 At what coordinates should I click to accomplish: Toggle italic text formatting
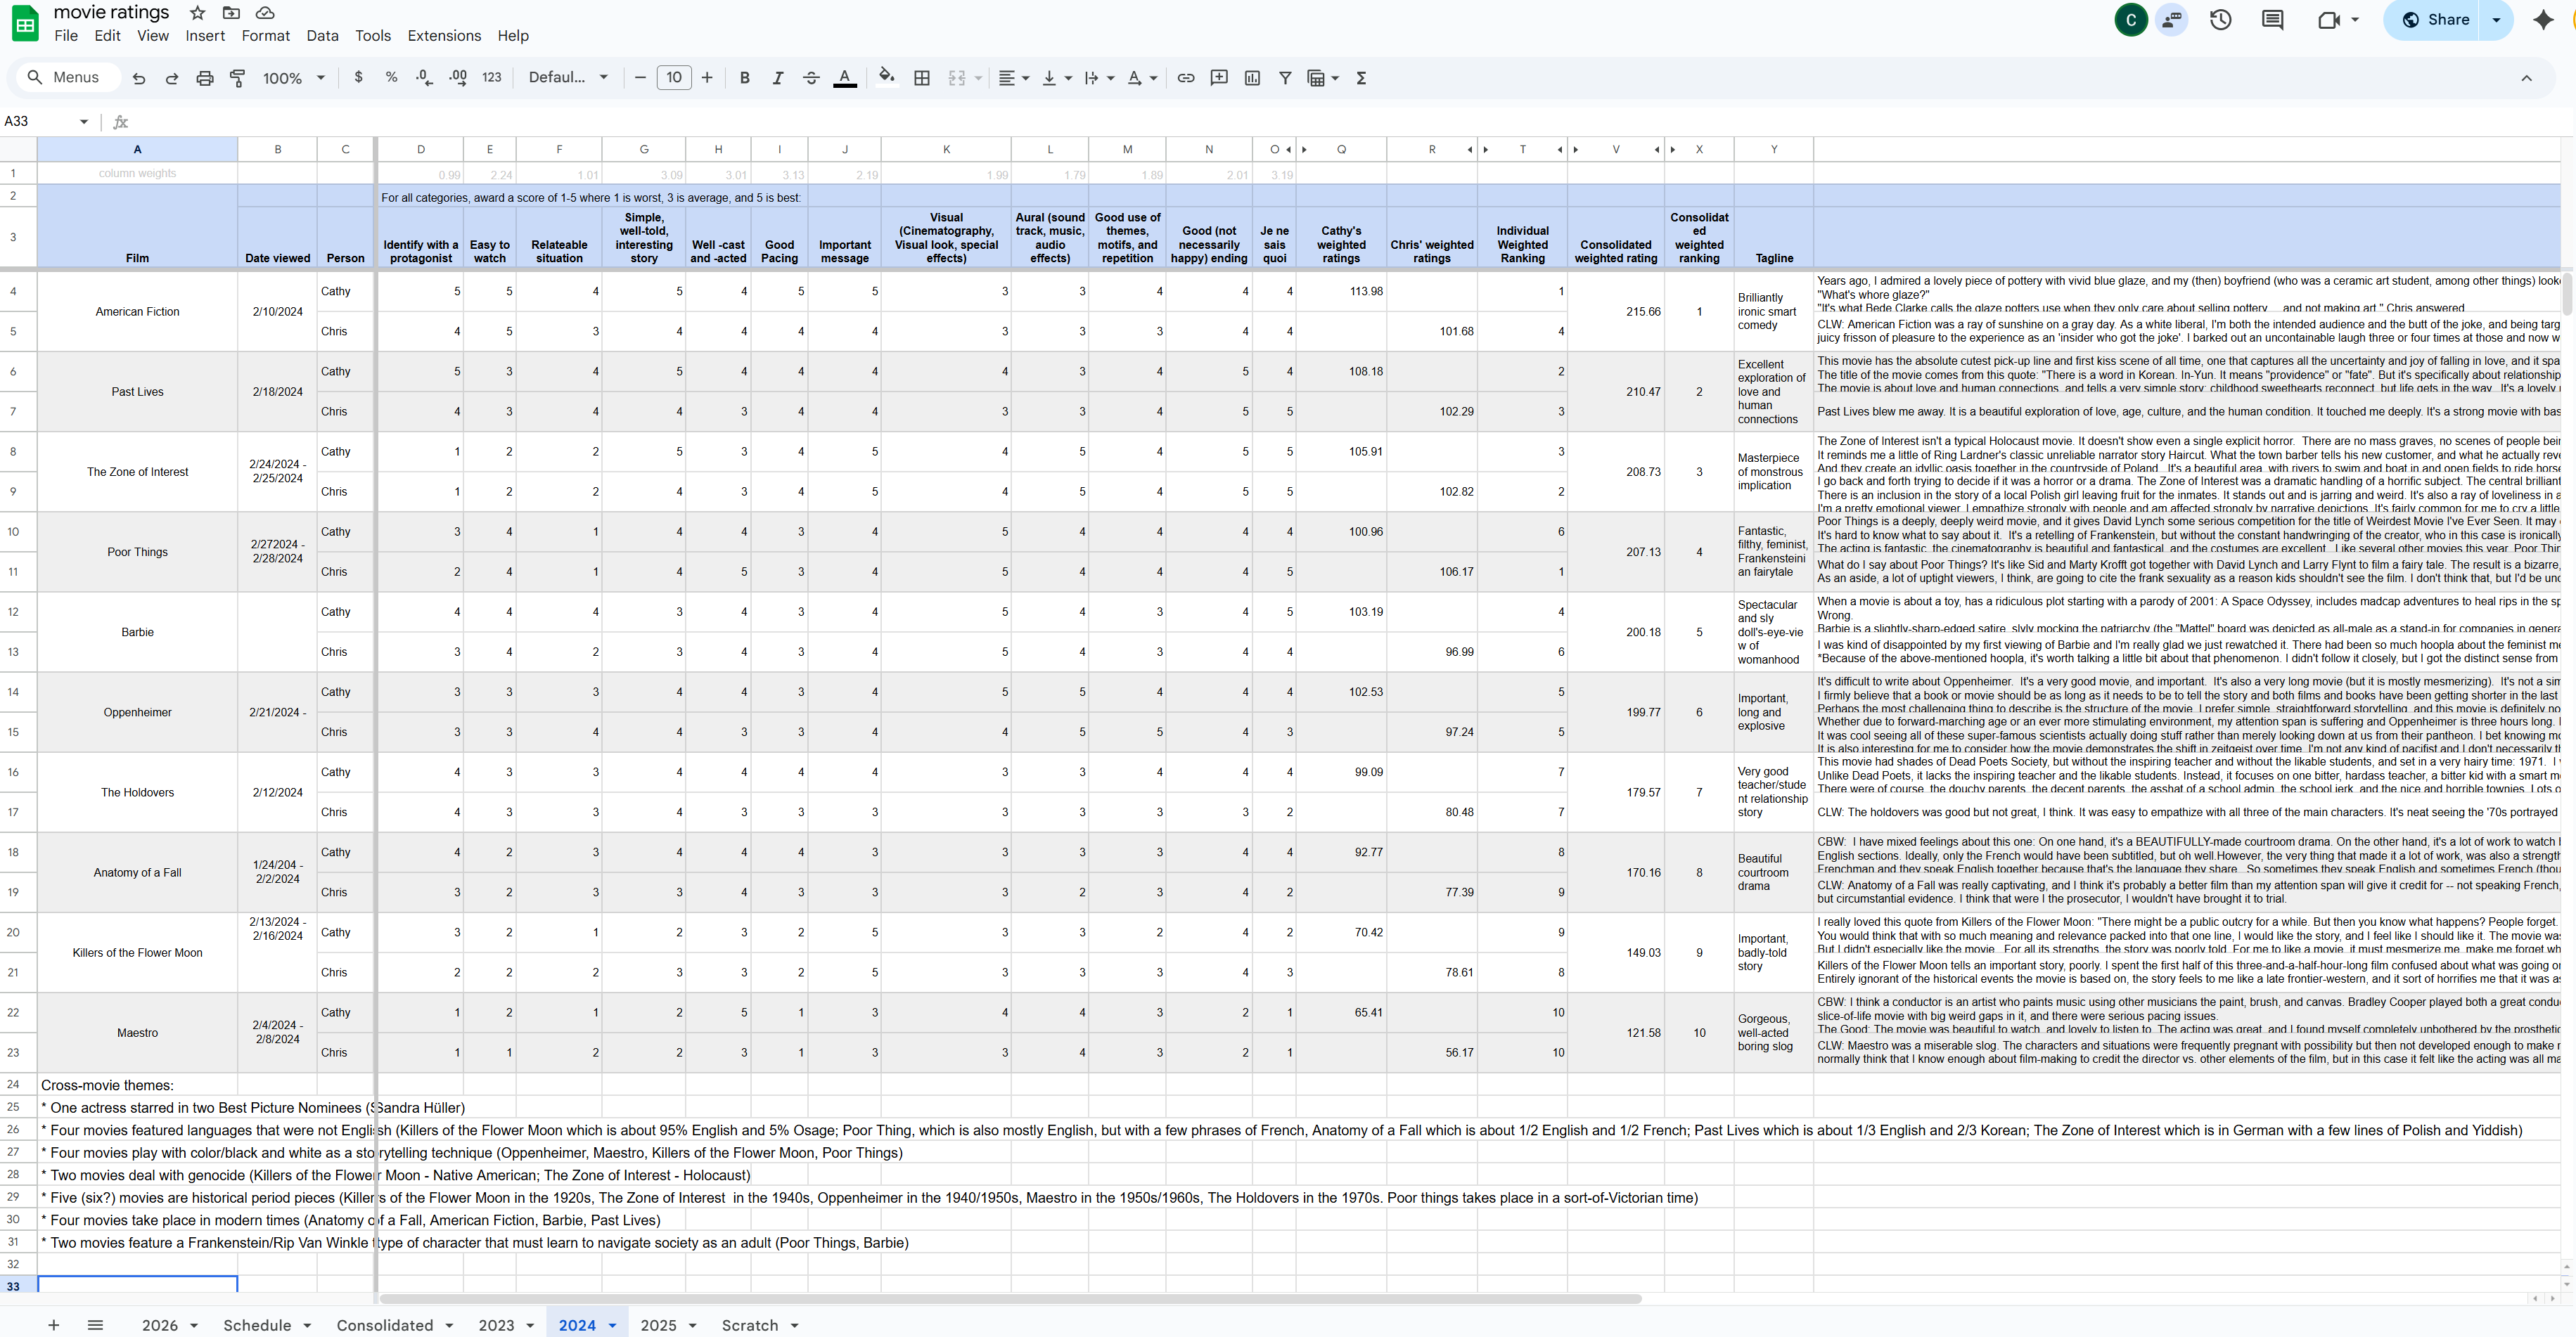(777, 78)
